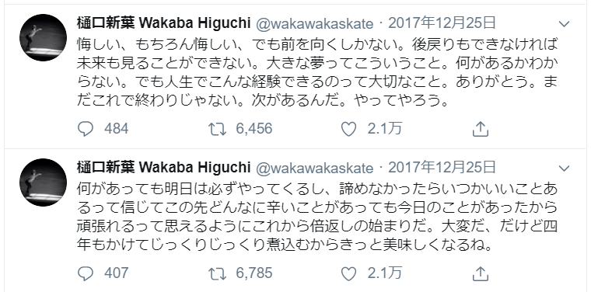Open the second tweet's profile avatar

pos(43,182)
